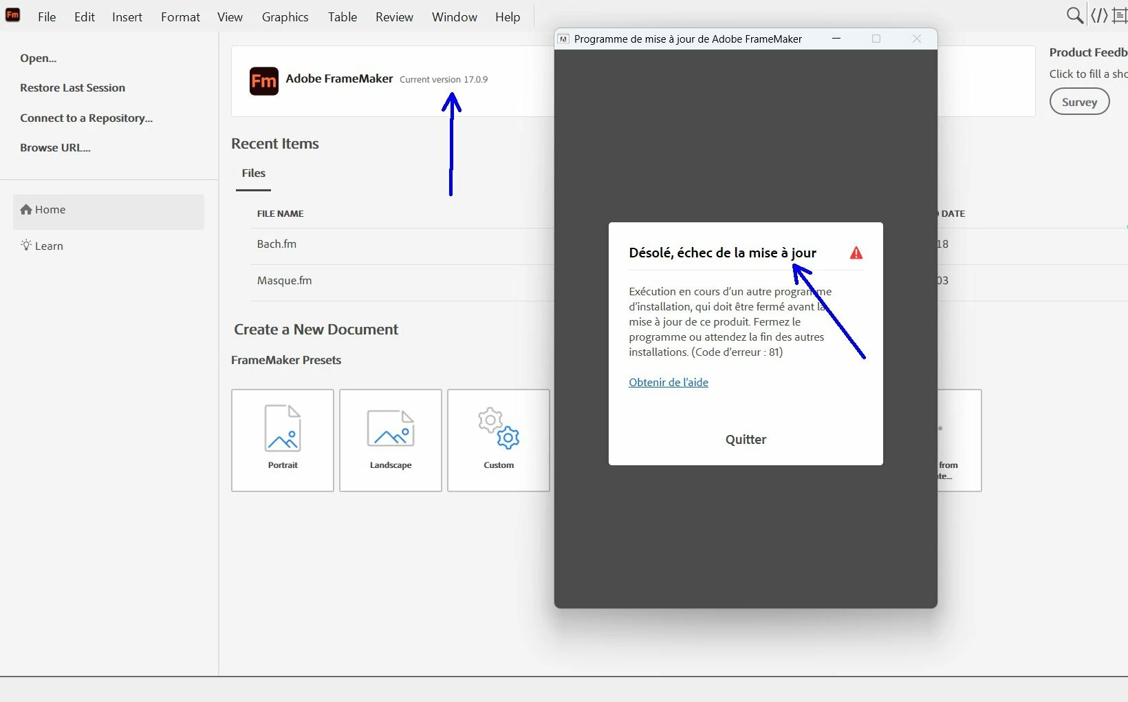Open the Table menu
Screen dimensions: 1128x702
[343, 17]
